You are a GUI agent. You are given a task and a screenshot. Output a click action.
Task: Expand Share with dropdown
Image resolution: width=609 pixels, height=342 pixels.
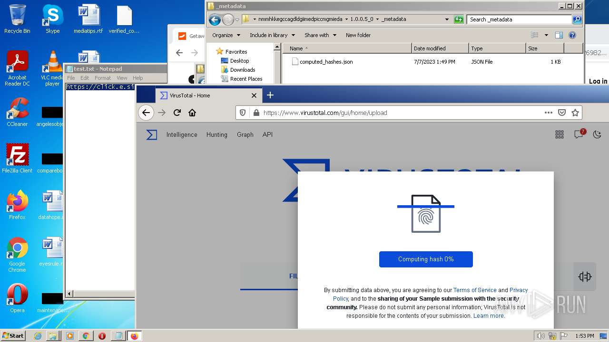tap(321, 35)
